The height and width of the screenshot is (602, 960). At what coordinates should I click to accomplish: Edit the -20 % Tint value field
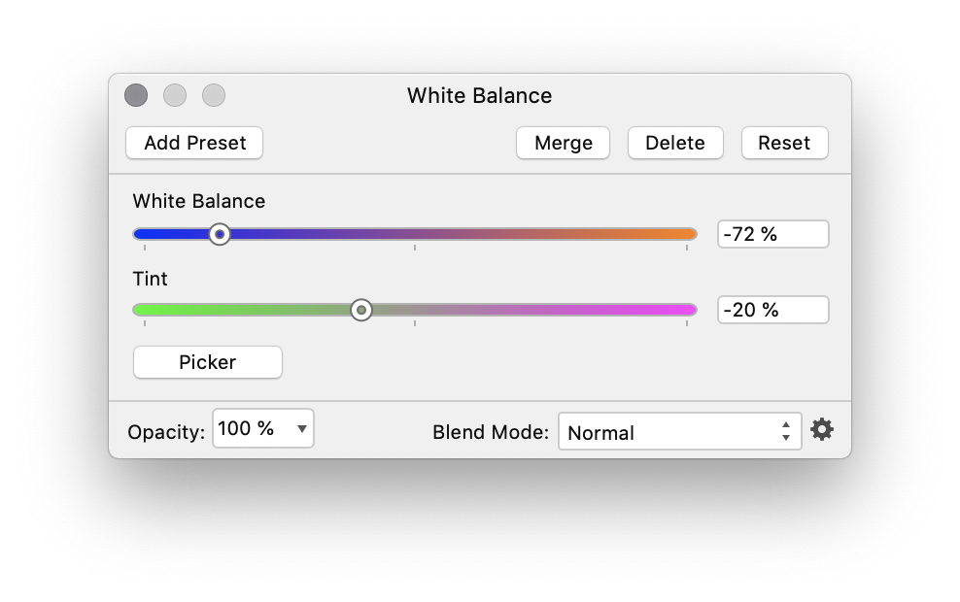pos(772,309)
